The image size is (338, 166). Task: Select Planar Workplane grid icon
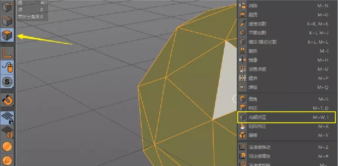click(x=7, y=132)
